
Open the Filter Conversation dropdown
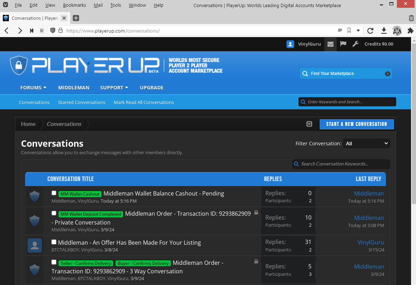click(366, 144)
